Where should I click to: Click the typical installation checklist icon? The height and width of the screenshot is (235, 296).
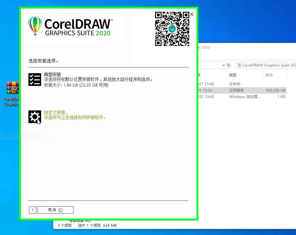pyautogui.click(x=35, y=80)
